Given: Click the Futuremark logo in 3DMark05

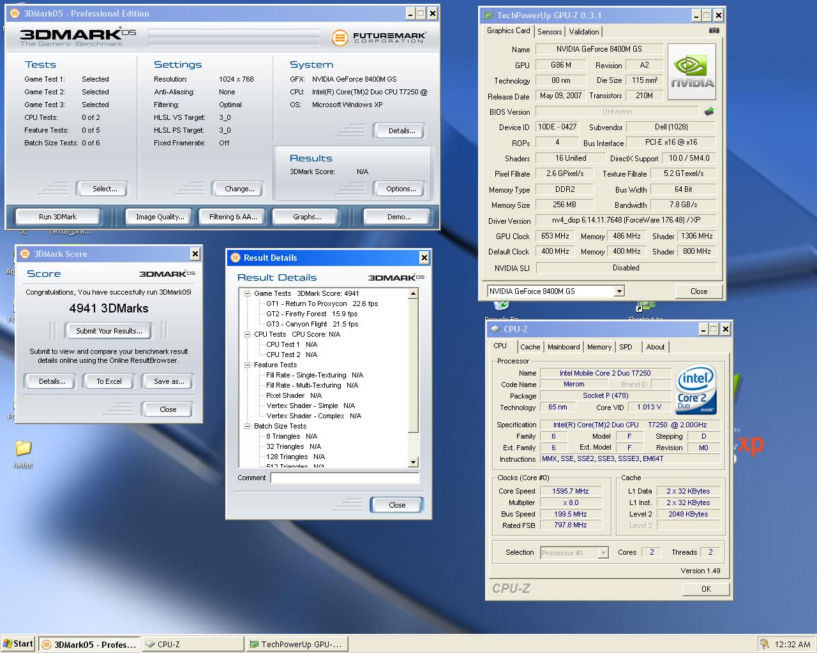Looking at the screenshot, I should 379,38.
